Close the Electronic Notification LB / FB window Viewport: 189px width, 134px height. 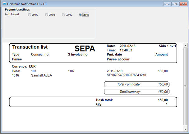coord(182,4)
